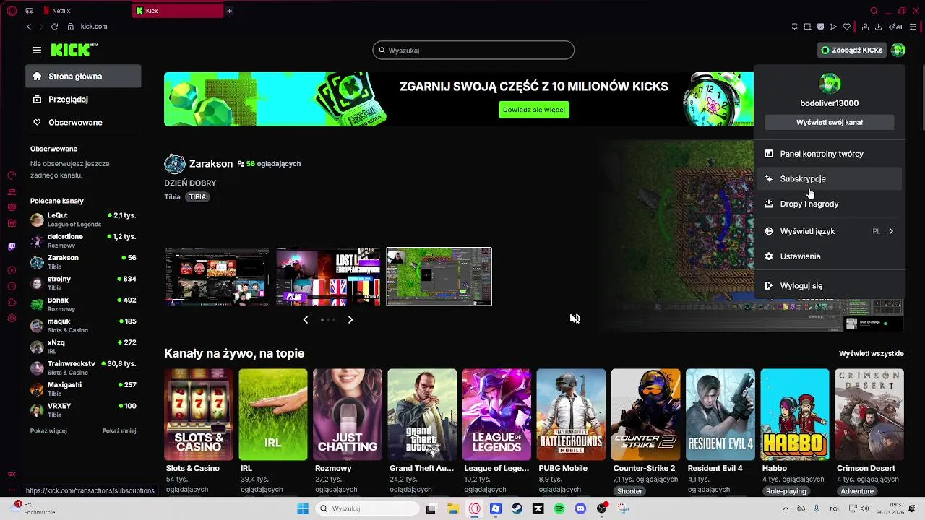Viewport: 925px width, 520px height.
Task: Open Przeglądaj in sidebar
Action: pyautogui.click(x=83, y=99)
